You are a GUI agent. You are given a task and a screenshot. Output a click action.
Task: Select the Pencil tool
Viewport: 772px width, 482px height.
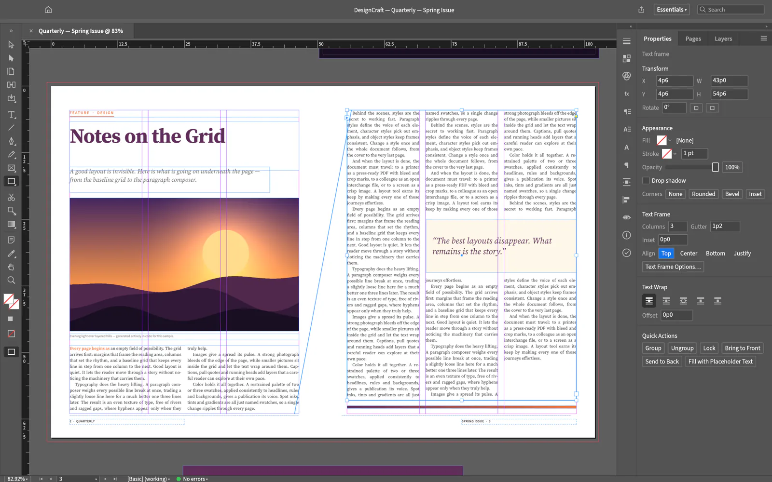click(x=11, y=155)
